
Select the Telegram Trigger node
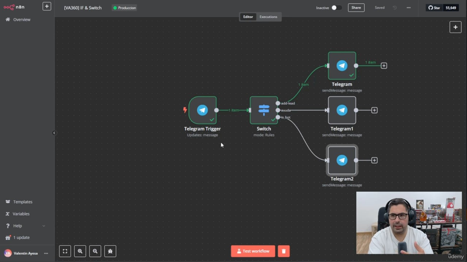coord(202,110)
